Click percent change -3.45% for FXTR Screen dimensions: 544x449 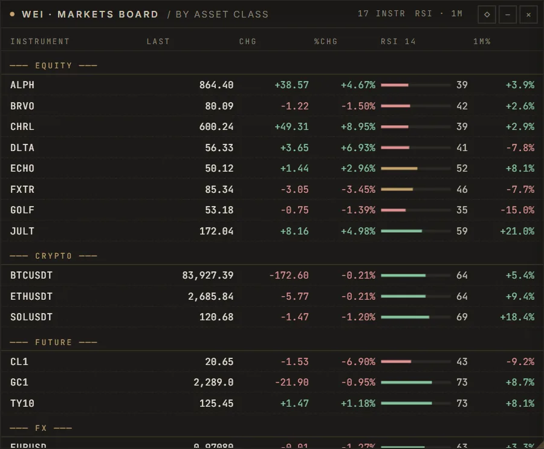(x=358, y=190)
